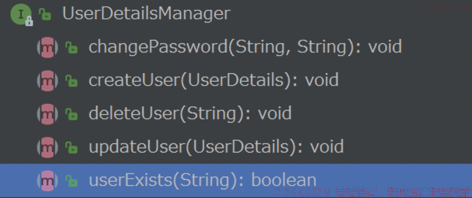This screenshot has height=198, width=472.
Task: Select the UserDetailsManager interface node
Action: pos(146,14)
